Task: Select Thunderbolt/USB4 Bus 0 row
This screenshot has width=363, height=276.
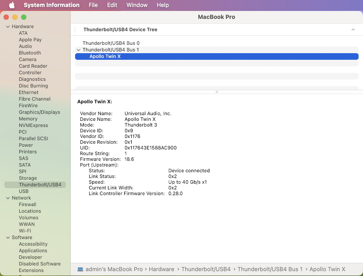Action: (x=111, y=43)
